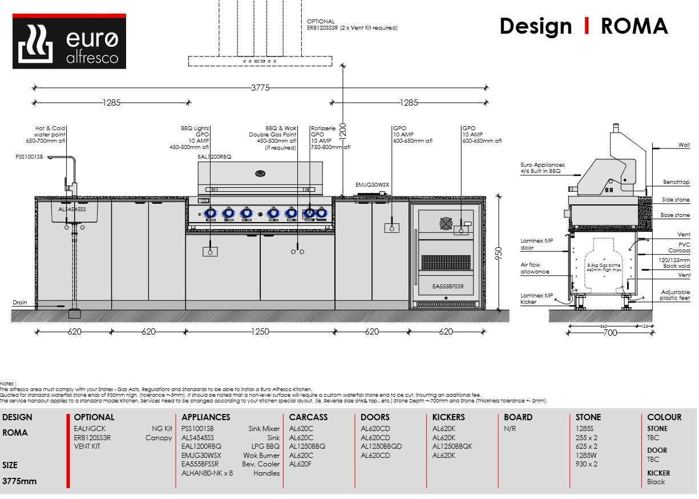The width and height of the screenshot is (699, 499).
Task: Select EAL1200RBQ in the appliances list
Action: coord(201,446)
